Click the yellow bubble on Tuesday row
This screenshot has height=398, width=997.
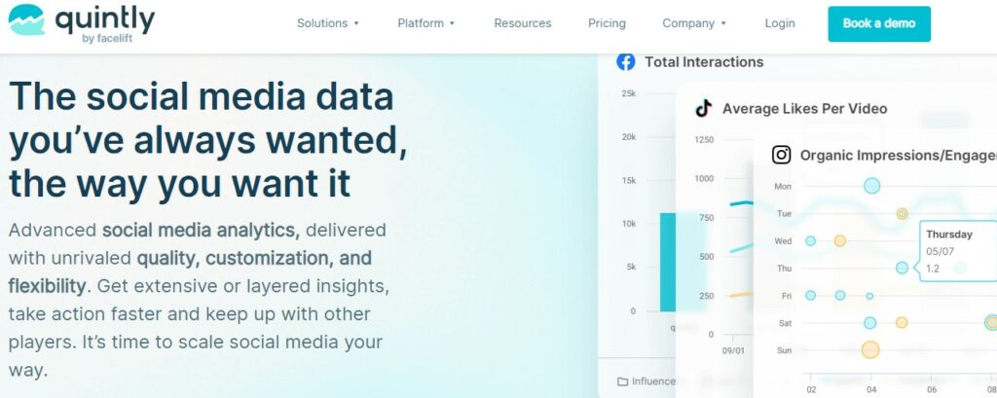pos(903,213)
